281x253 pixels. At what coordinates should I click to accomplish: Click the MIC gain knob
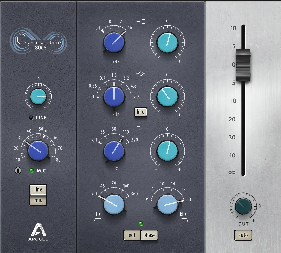tap(38, 151)
